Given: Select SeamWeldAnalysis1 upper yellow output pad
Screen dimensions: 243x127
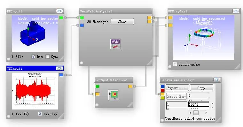Looking at the screenshot, I should pos(149,18).
